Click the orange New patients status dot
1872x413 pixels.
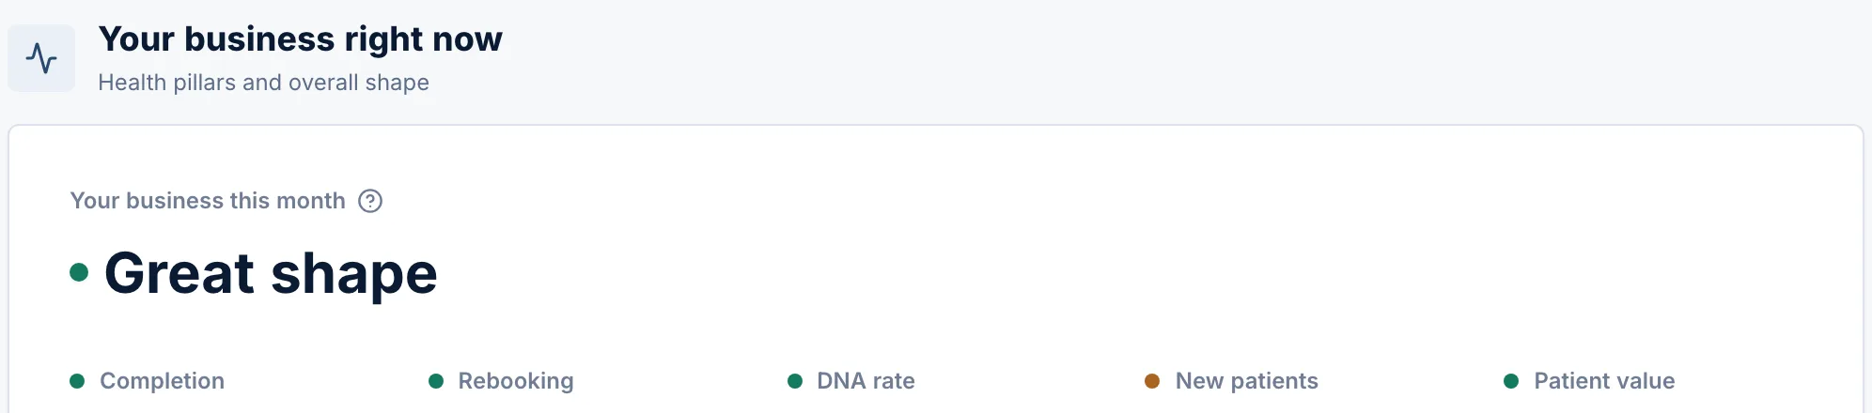1152,381
